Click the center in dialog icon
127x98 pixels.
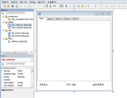coord(113,6)
